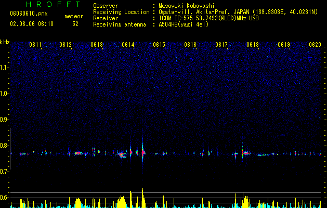Screen dimensions: 327x208
Task: Click the HROFFT title text
Action: point(54,4)
